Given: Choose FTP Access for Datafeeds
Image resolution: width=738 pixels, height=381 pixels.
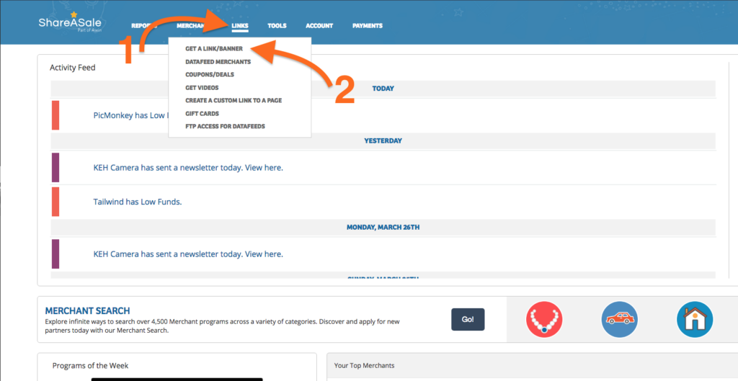Looking at the screenshot, I should coord(225,126).
